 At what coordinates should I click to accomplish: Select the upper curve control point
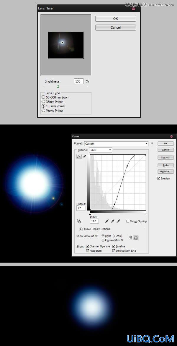click(x=127, y=166)
